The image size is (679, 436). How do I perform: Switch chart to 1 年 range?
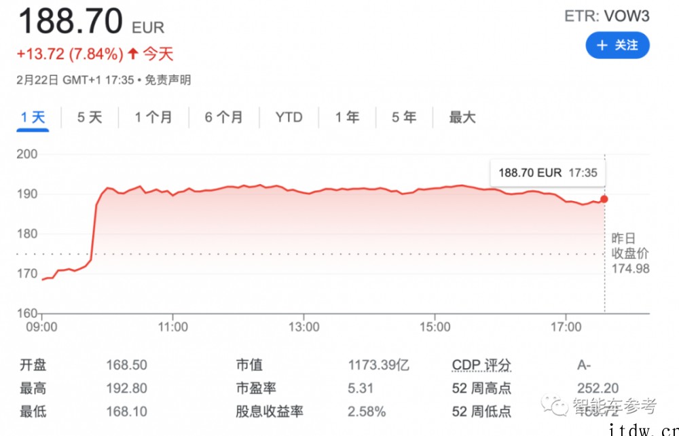point(347,117)
